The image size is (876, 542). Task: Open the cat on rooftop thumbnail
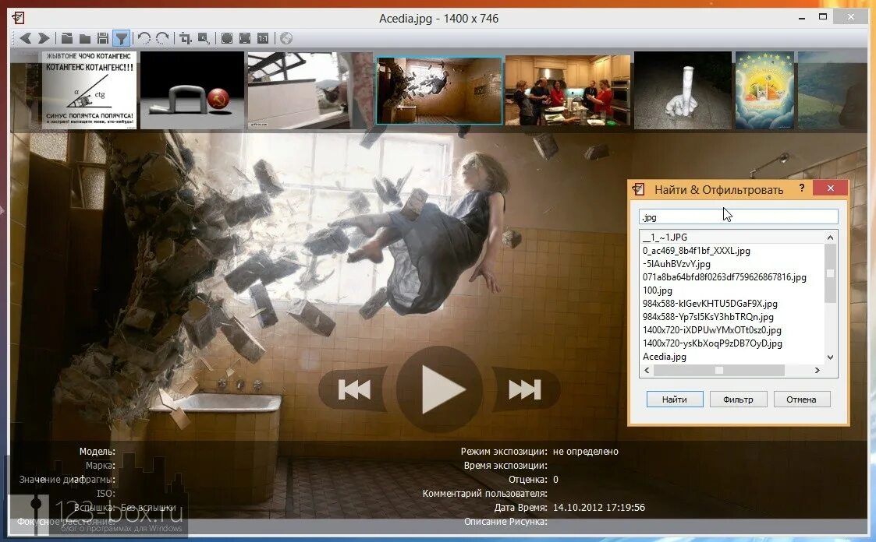click(x=310, y=90)
